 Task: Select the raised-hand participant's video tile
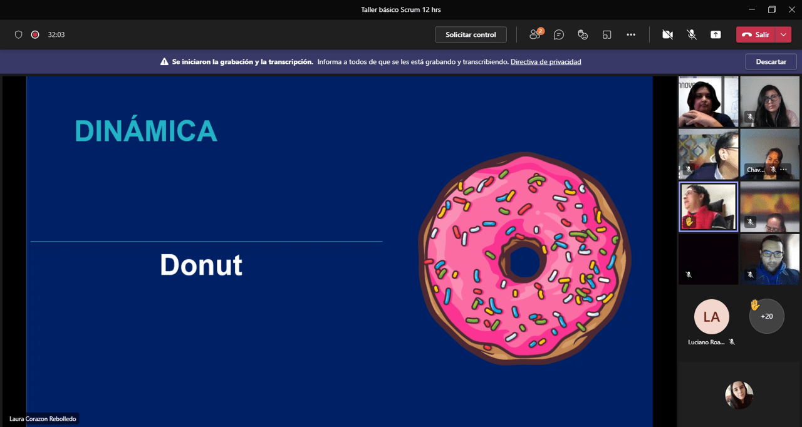(708, 207)
